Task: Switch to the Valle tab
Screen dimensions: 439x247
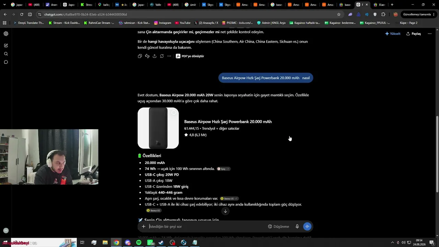Action: (x=155, y=5)
